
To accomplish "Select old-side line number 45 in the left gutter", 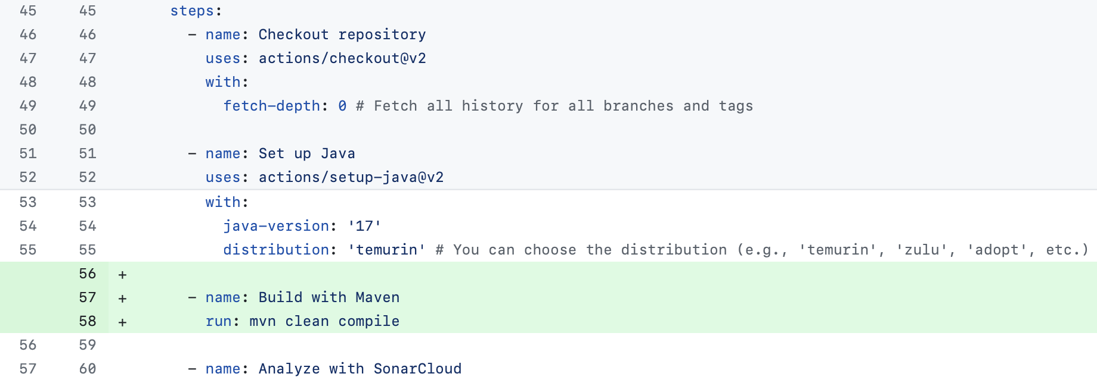I will tap(28, 11).
